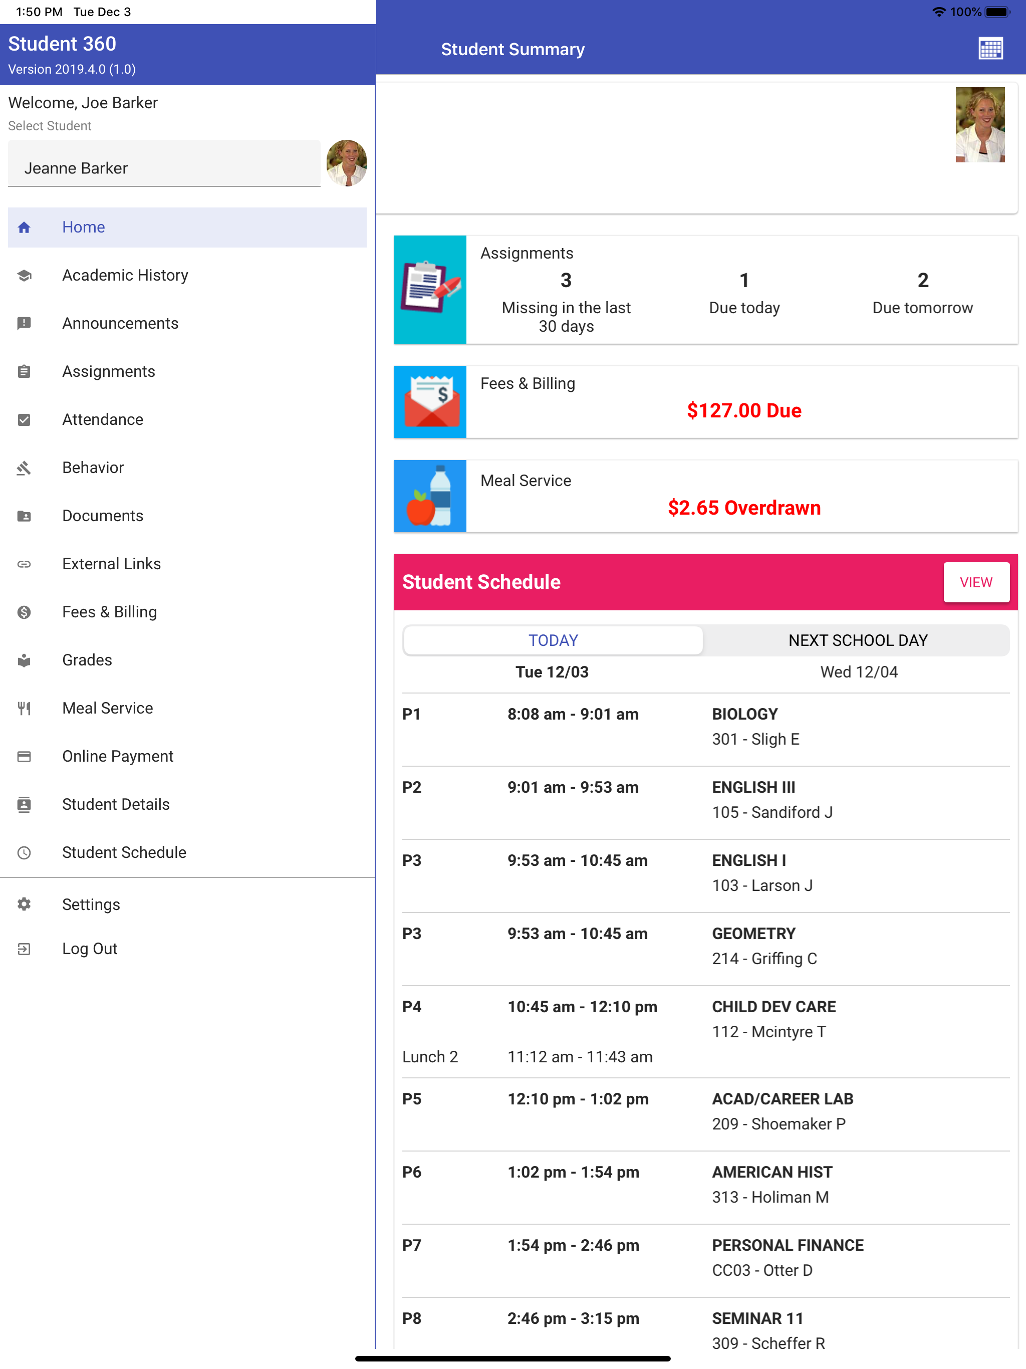Click the $127.00 Due amount
This screenshot has height=1369, width=1026.
point(743,410)
